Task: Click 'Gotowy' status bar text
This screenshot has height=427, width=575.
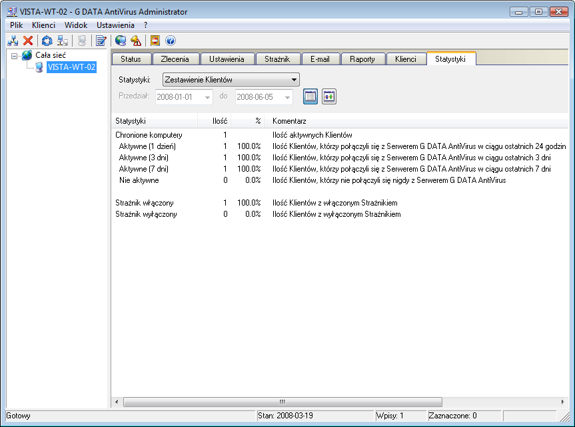Action: point(19,416)
